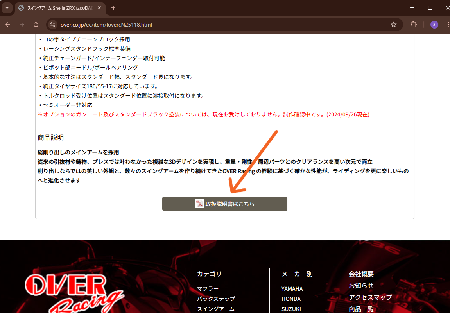Open the アクセスマップ footer link

[x=370, y=297]
